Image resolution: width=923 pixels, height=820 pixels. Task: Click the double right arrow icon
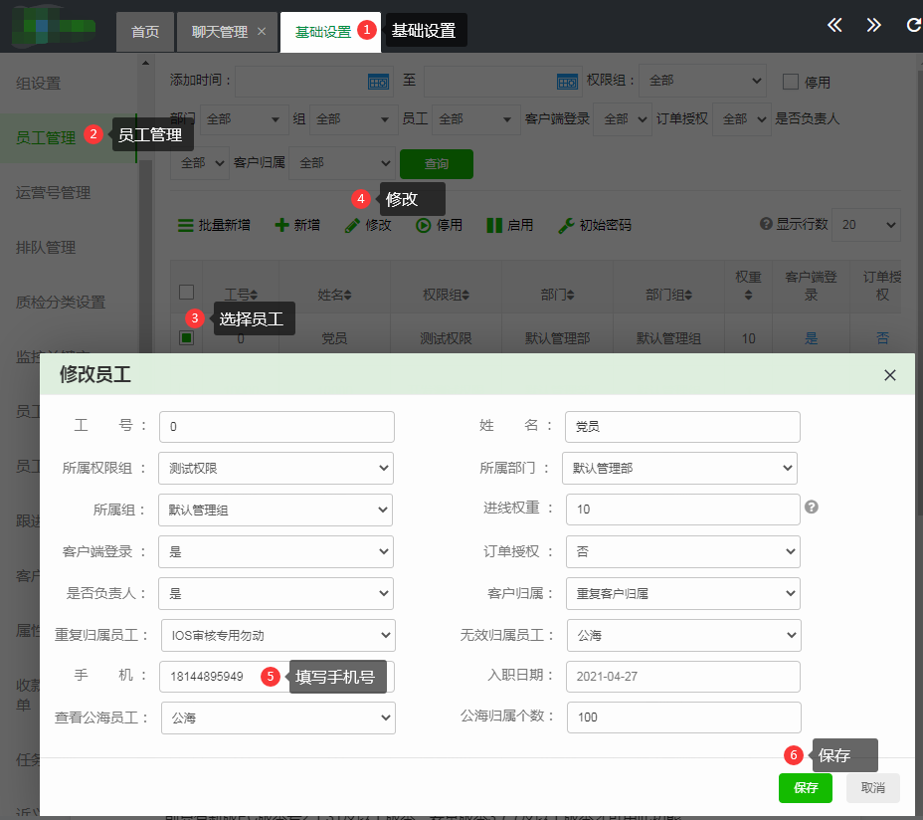pos(873,26)
